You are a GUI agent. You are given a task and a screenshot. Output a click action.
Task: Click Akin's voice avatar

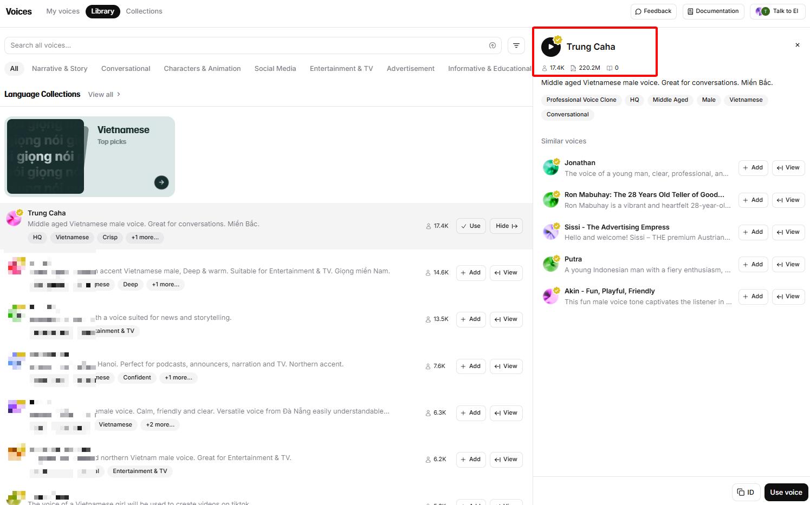click(x=551, y=296)
